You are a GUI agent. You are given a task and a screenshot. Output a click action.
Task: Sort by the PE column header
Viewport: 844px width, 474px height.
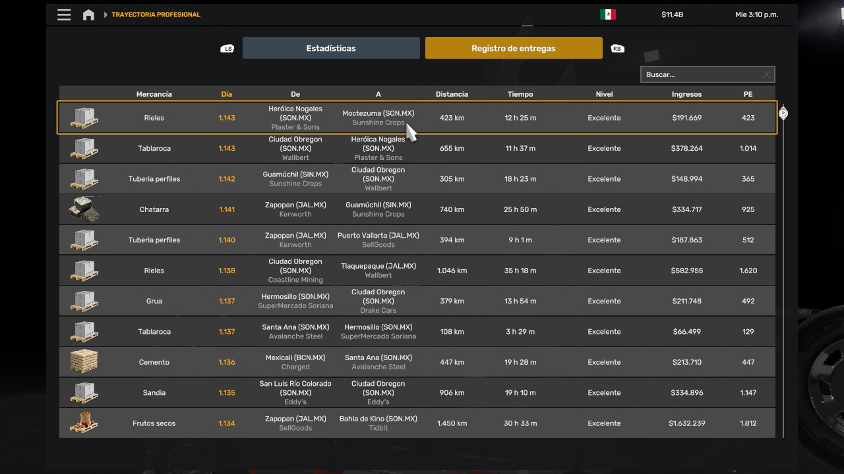[x=748, y=94]
